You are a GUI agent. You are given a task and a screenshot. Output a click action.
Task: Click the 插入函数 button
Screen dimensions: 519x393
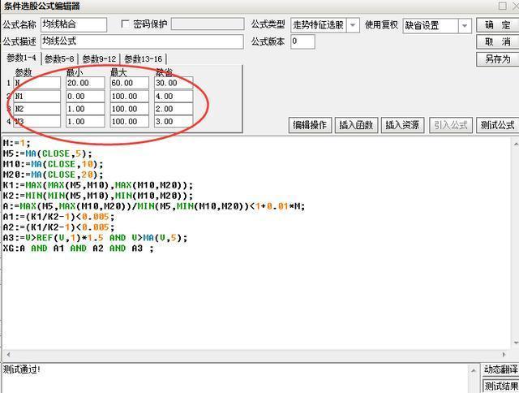(356, 125)
